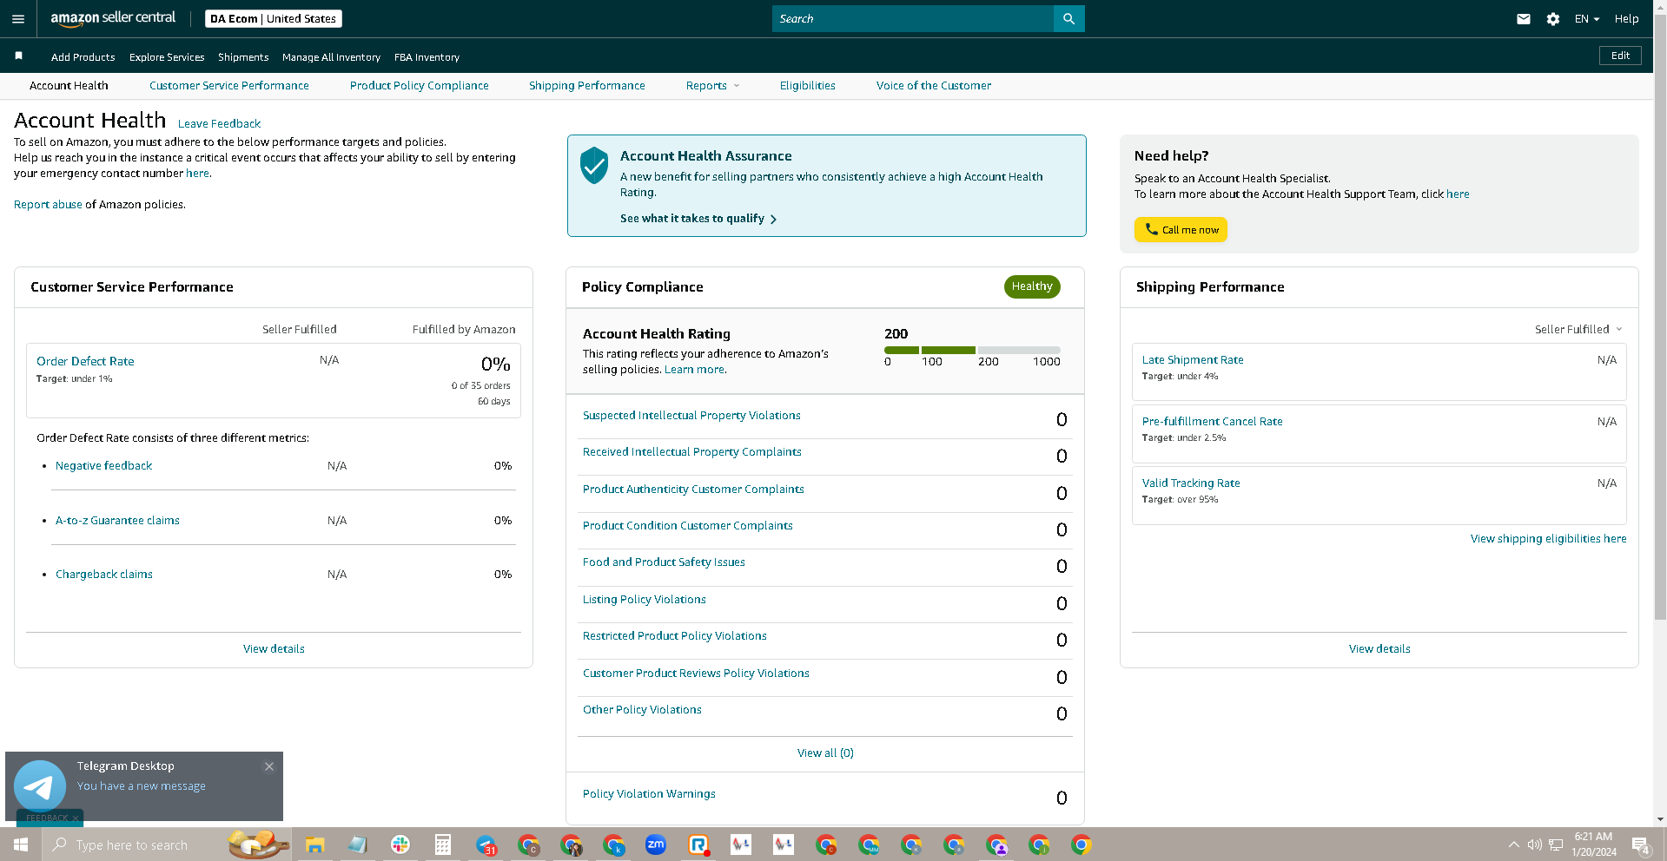Click the Call me now button
Viewport: 1667px width, 861px height.
click(x=1181, y=229)
